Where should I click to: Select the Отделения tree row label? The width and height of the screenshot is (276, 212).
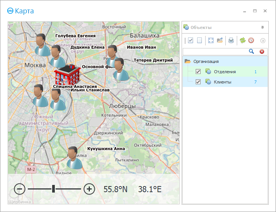pyautogui.click(x=225, y=72)
